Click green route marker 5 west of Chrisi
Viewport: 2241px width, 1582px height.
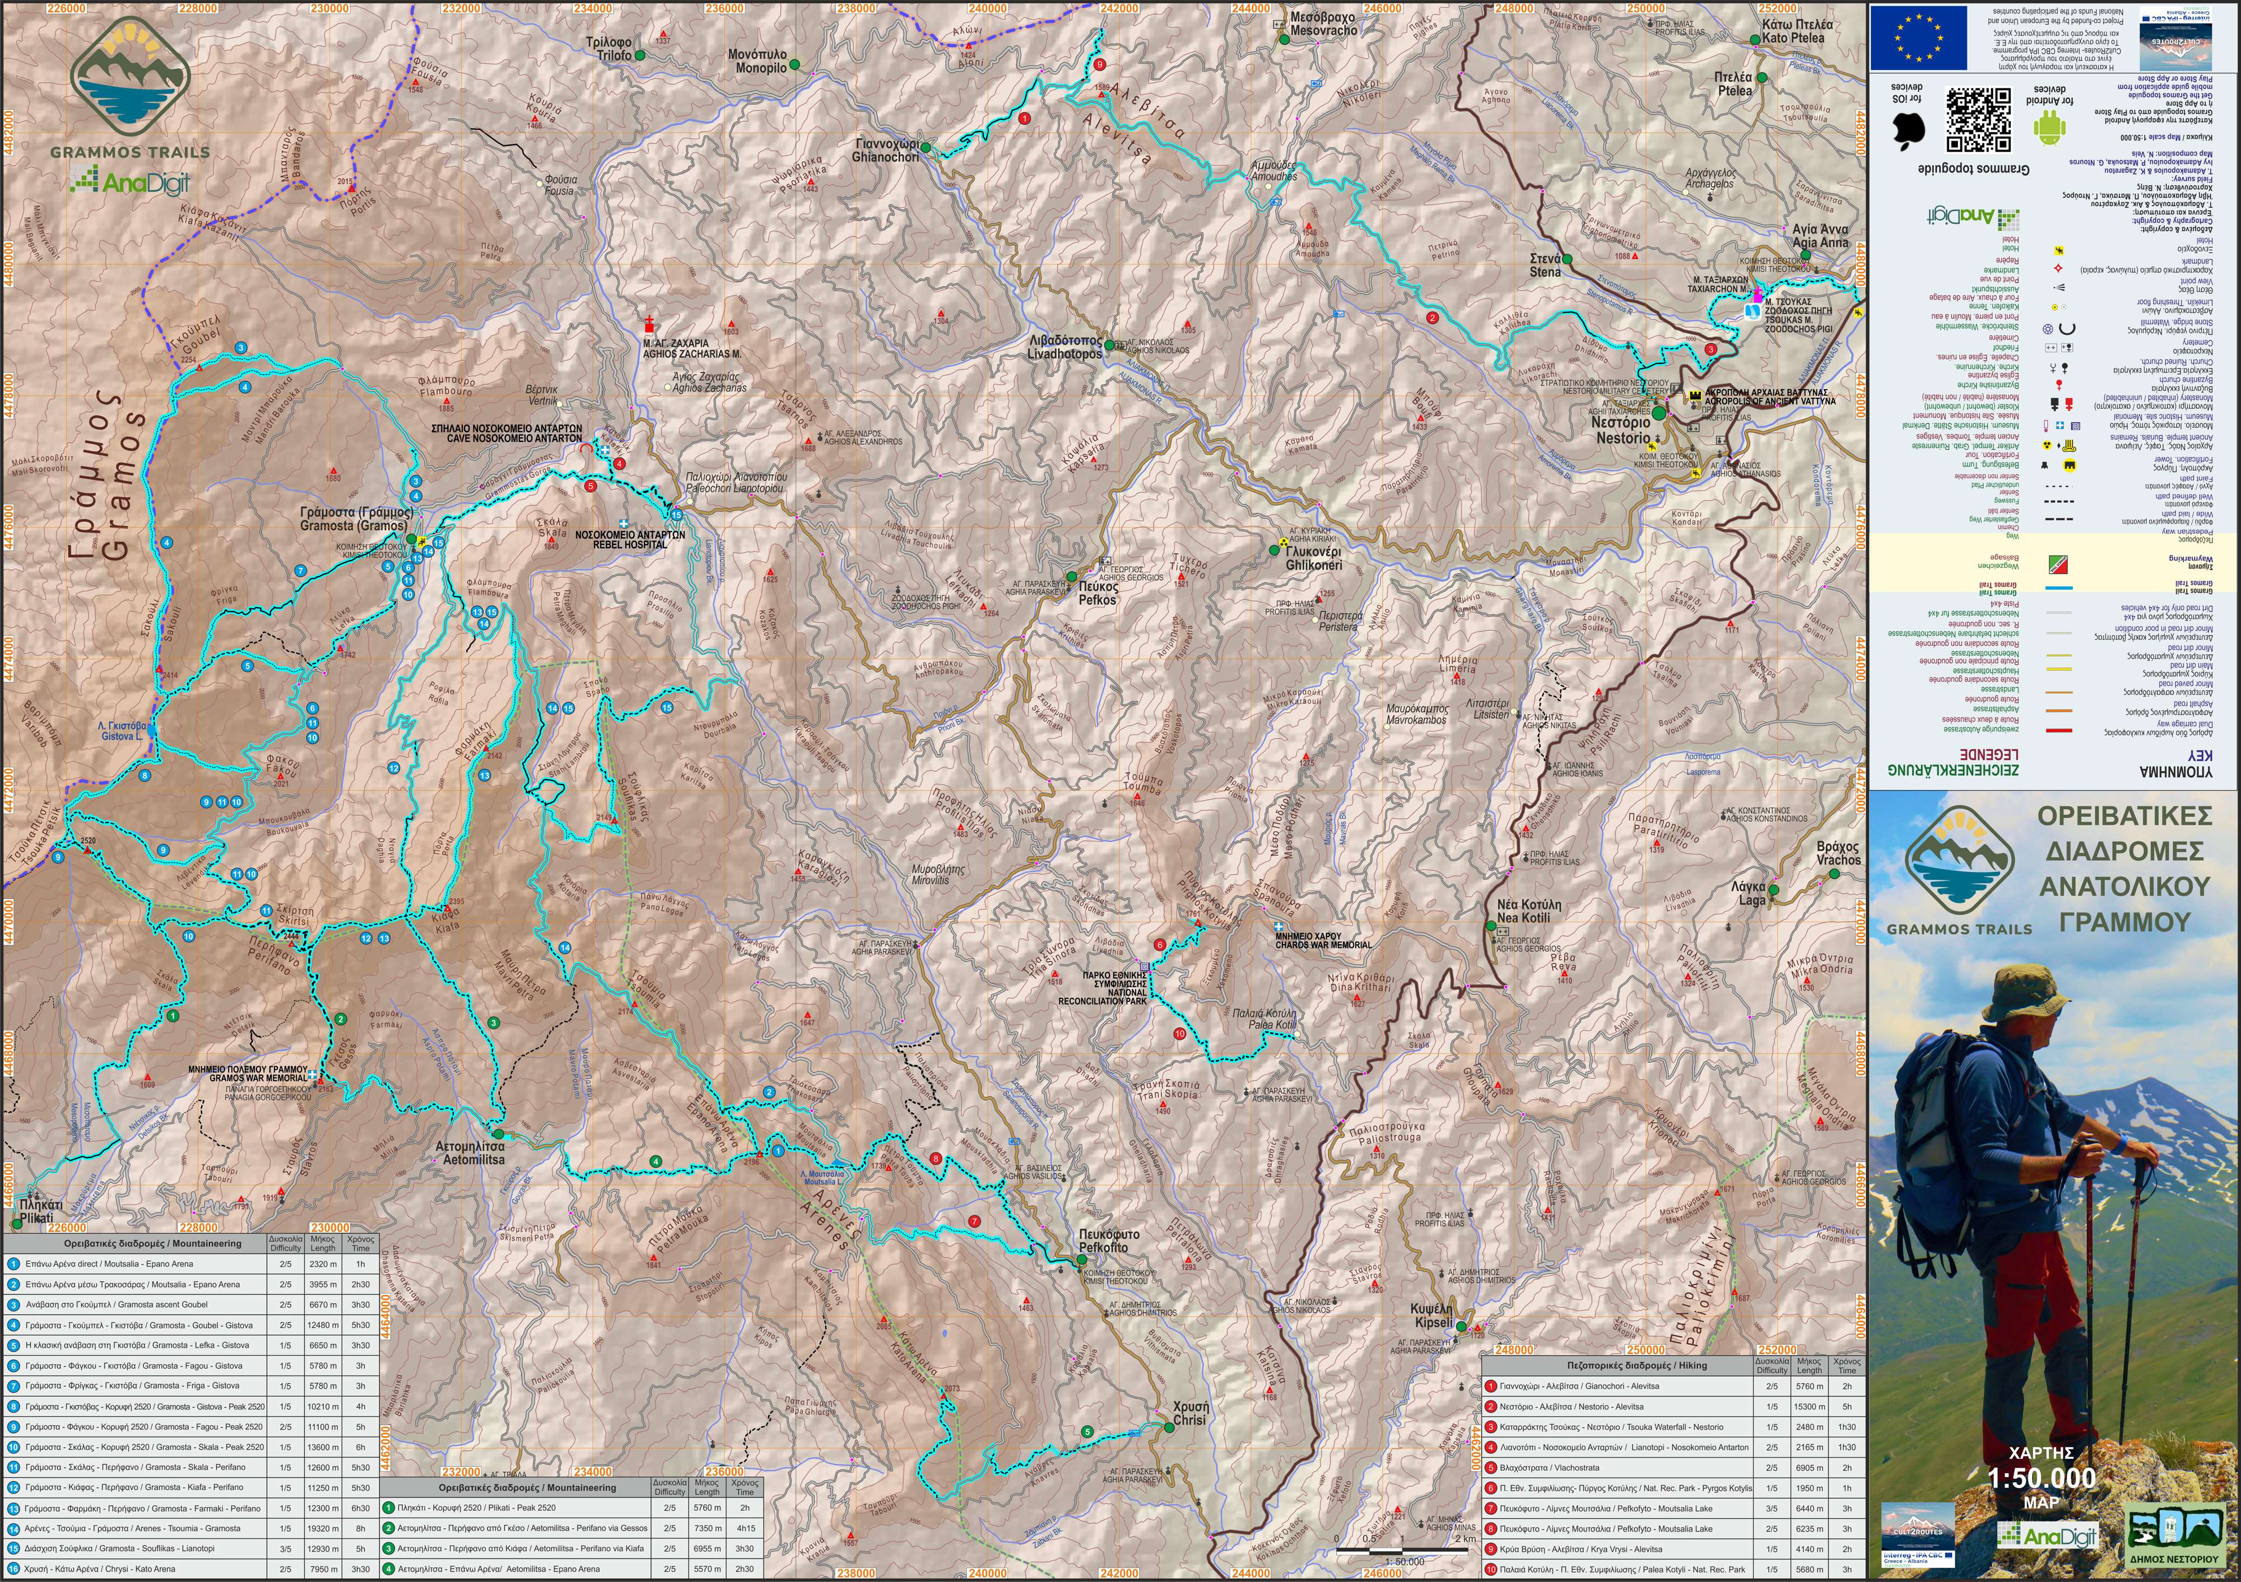1087,1432
